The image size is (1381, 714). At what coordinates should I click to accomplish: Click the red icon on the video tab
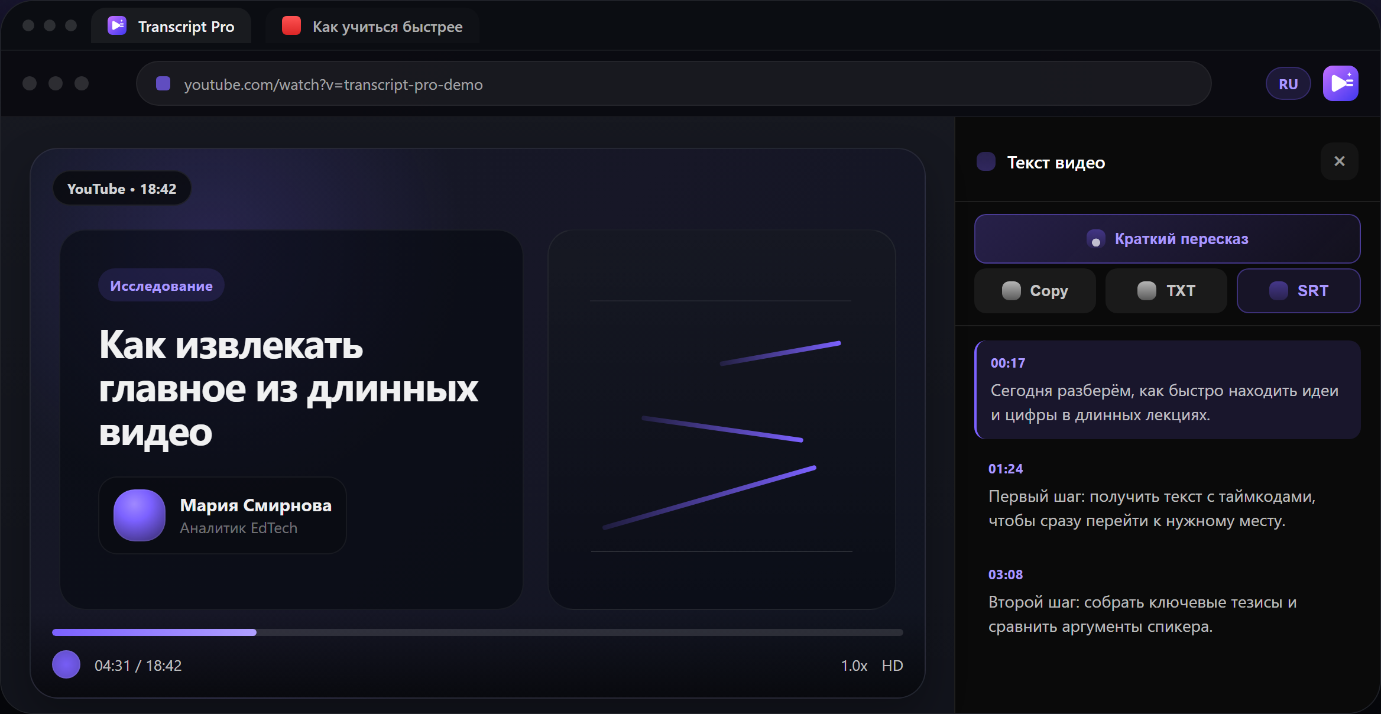pyautogui.click(x=291, y=25)
